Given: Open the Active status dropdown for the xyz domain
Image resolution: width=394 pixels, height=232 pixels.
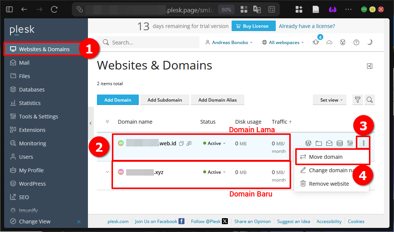Looking at the screenshot, I should (x=214, y=172).
